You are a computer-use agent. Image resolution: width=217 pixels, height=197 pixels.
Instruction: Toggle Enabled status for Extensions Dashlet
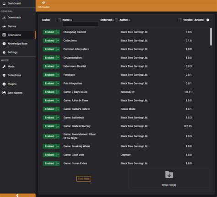(49, 66)
